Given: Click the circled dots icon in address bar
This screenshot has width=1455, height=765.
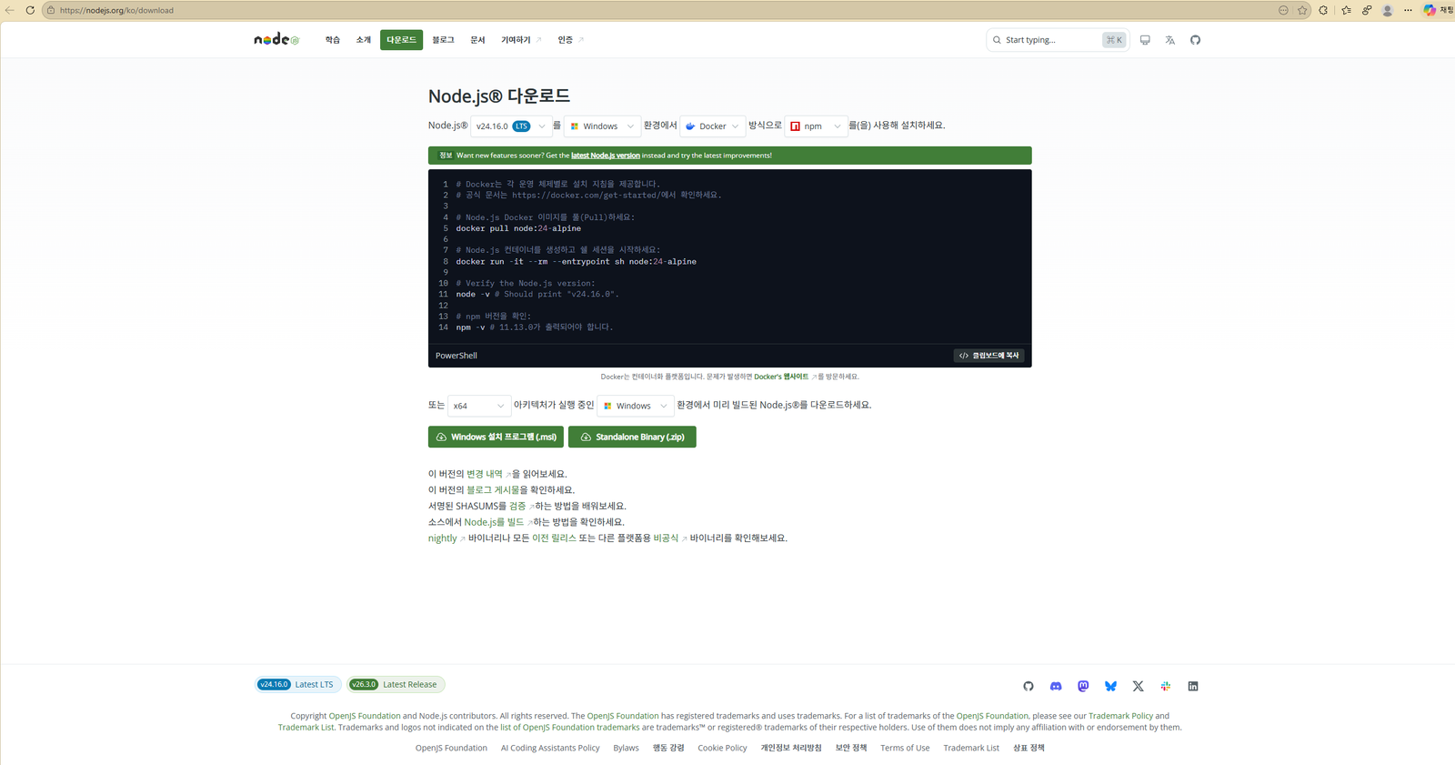Looking at the screenshot, I should tap(1283, 10).
